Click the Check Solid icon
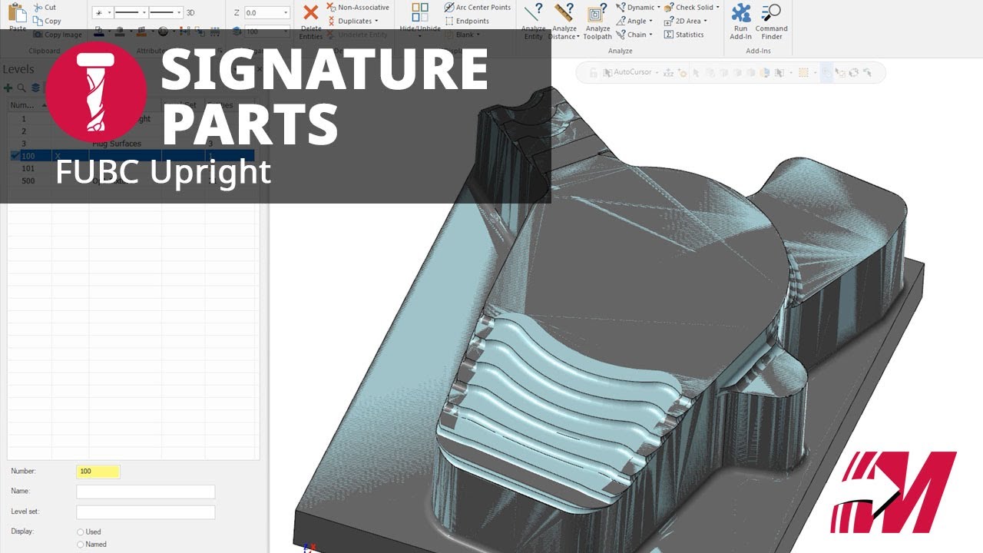Screen dimensions: 983x553 coord(669,8)
